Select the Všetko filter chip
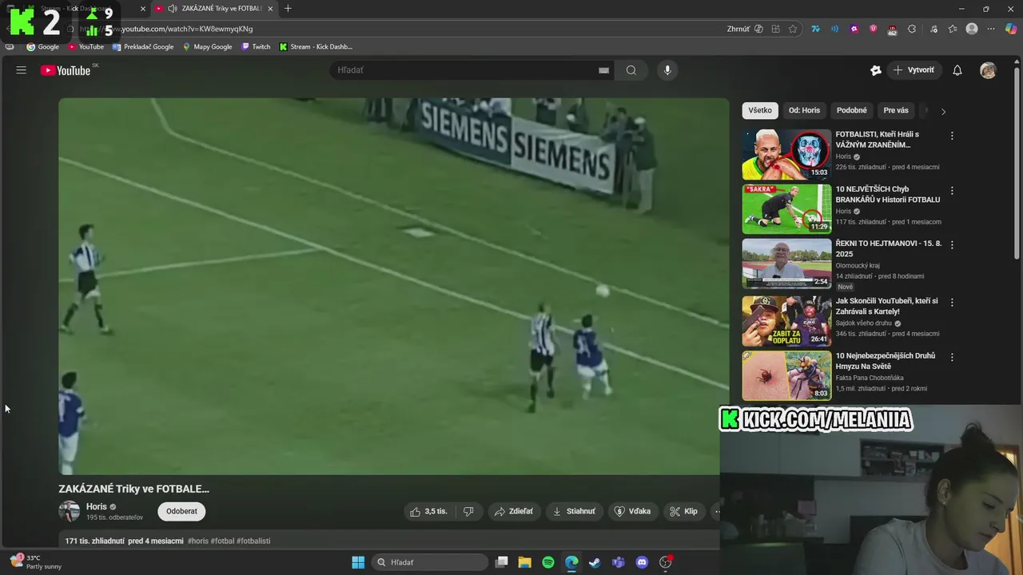 pyautogui.click(x=760, y=111)
